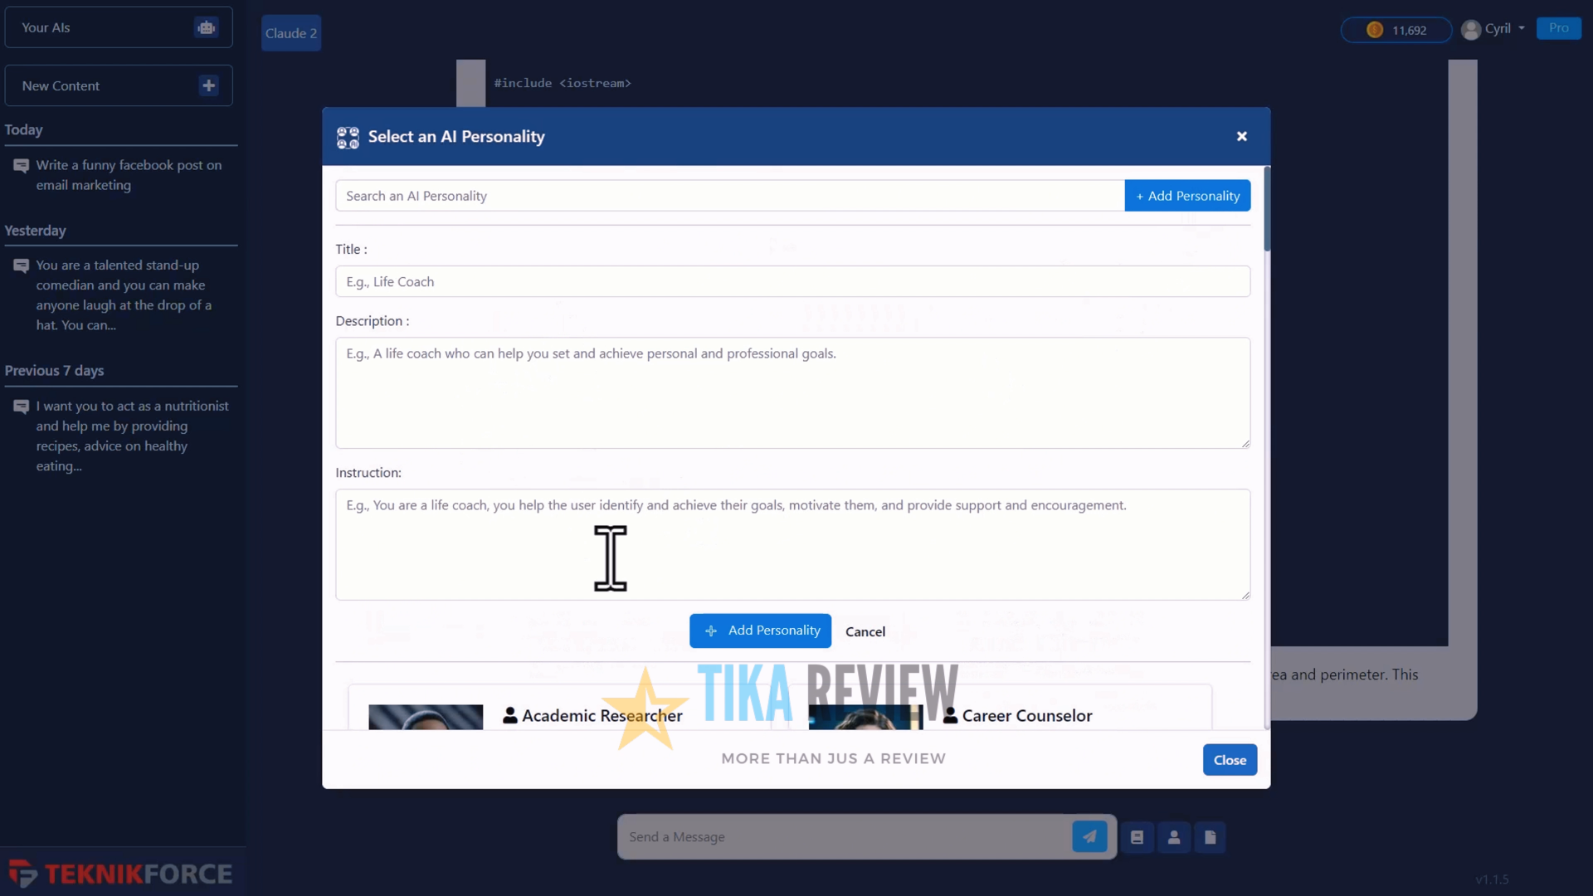The width and height of the screenshot is (1593, 896).
Task: Select the Academic Researcher personality card
Action: (x=559, y=709)
